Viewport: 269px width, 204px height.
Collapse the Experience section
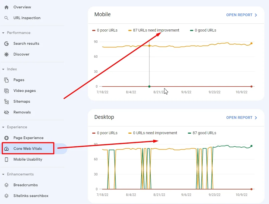tap(3, 127)
